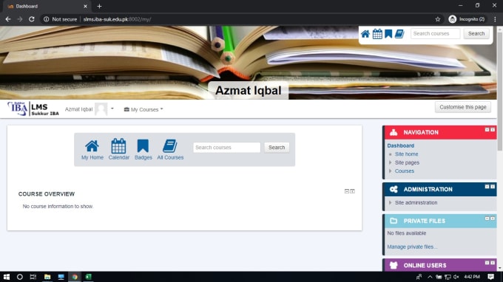Viewport: 503px width, 282px height.
Task: Go back in browser history
Action: [8, 19]
